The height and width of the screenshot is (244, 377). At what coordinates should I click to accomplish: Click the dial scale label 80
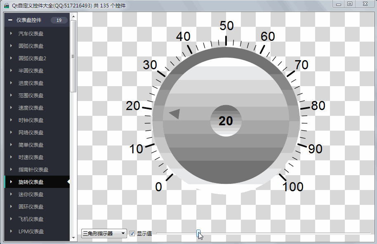pos(318,106)
